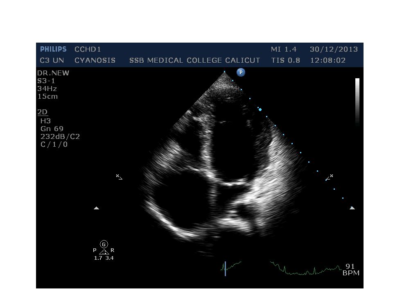Click the TIS 0.8 value

coord(285,60)
